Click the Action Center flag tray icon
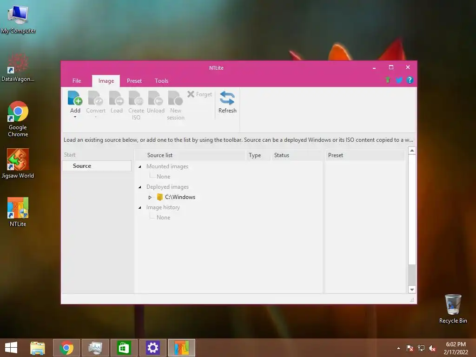Viewport: 476px width, 357px height. (x=410, y=348)
